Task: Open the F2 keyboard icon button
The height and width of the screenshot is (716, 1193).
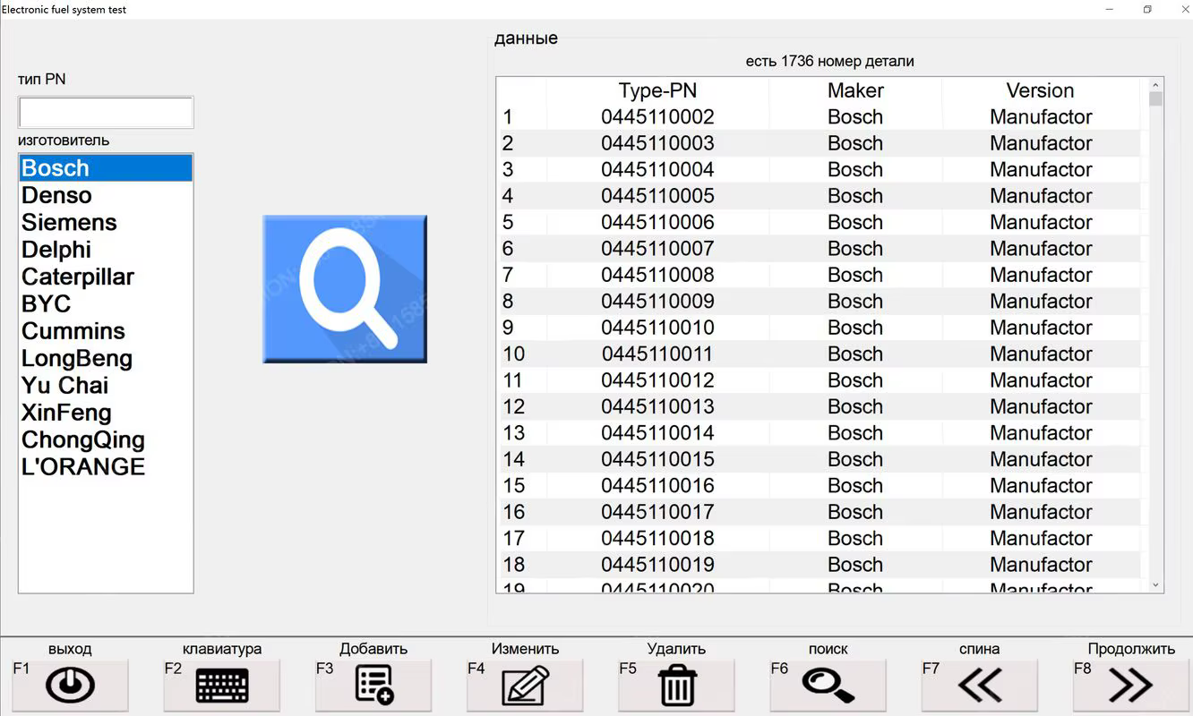Action: [222, 686]
